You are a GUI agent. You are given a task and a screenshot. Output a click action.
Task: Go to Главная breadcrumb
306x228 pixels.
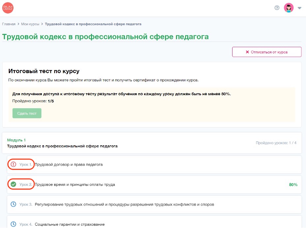click(x=9, y=24)
